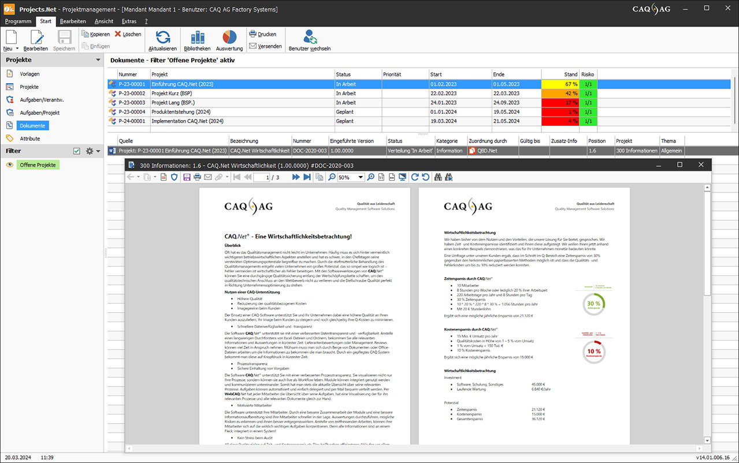Email document from viewer toolbar
This screenshot has width=739, height=463.
208,177
